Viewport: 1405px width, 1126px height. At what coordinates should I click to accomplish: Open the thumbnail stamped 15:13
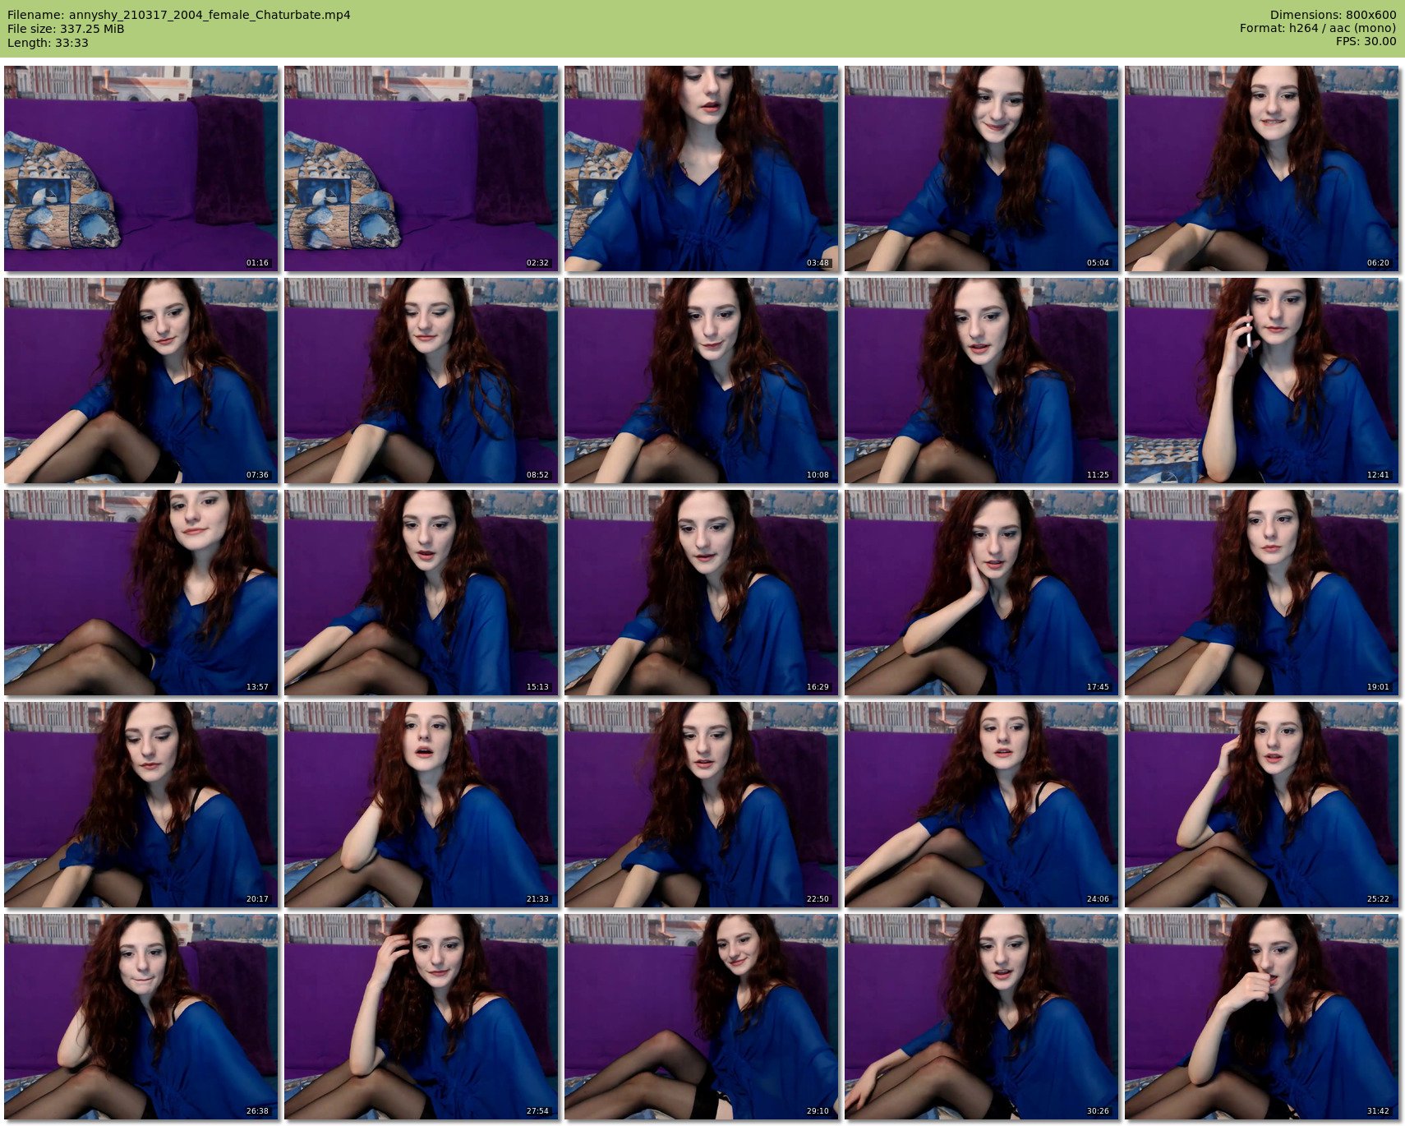[x=421, y=593]
